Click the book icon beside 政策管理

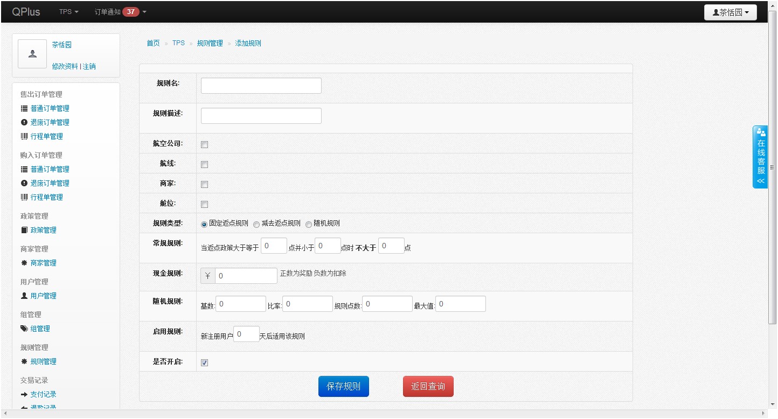click(24, 230)
